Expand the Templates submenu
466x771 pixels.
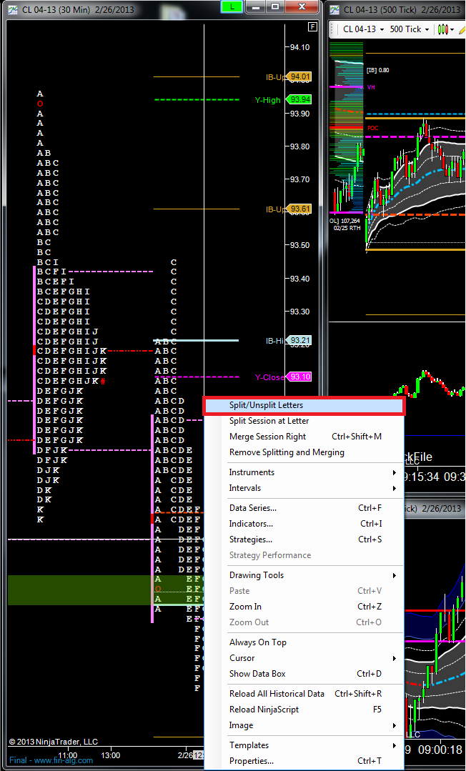coord(304,745)
